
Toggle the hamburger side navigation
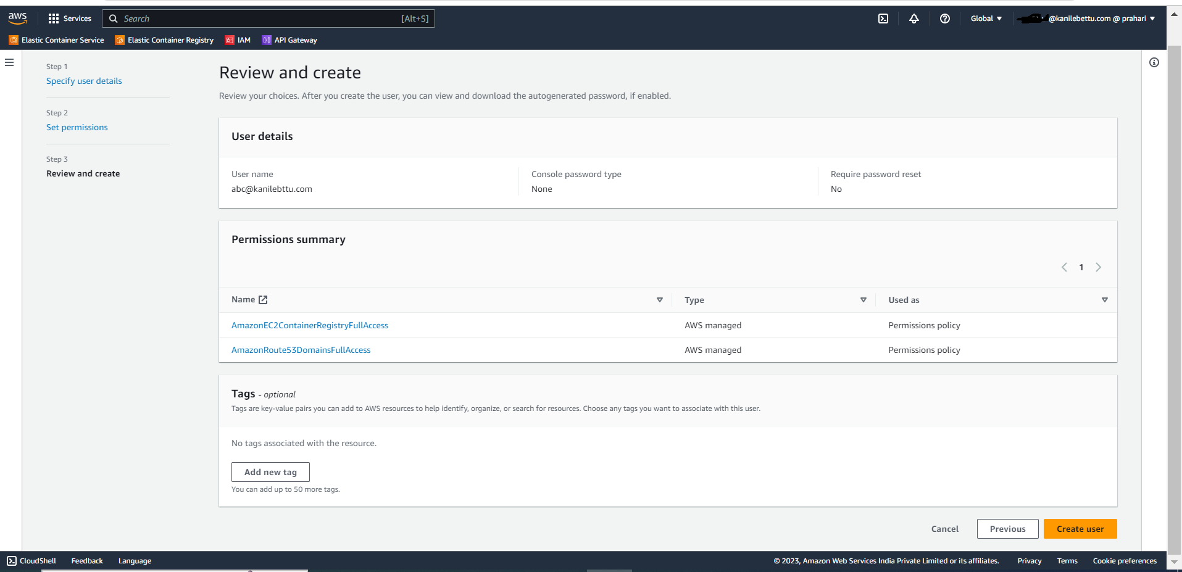click(x=9, y=62)
